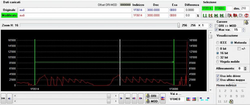
Task: Click the Offset ORI-MOD field 000000
Action: [x=125, y=5]
